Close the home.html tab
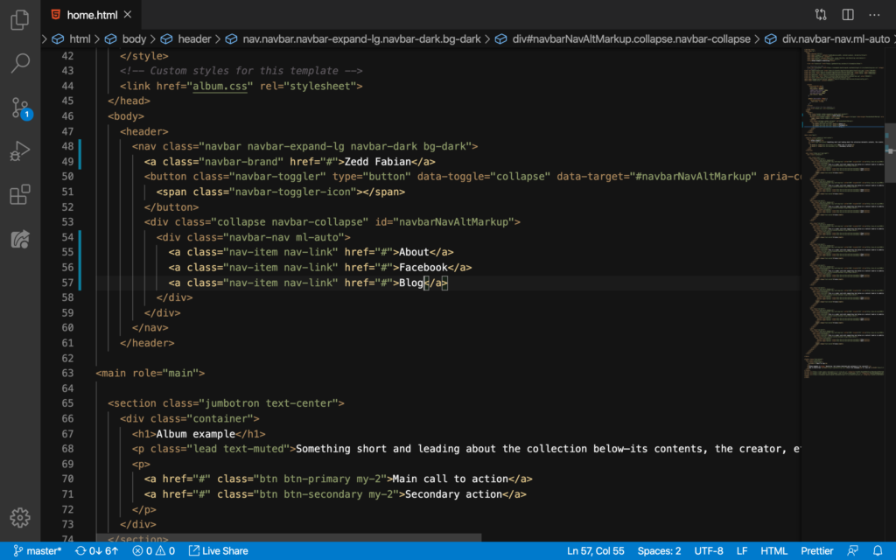Screen dimensions: 896x560 128,15
